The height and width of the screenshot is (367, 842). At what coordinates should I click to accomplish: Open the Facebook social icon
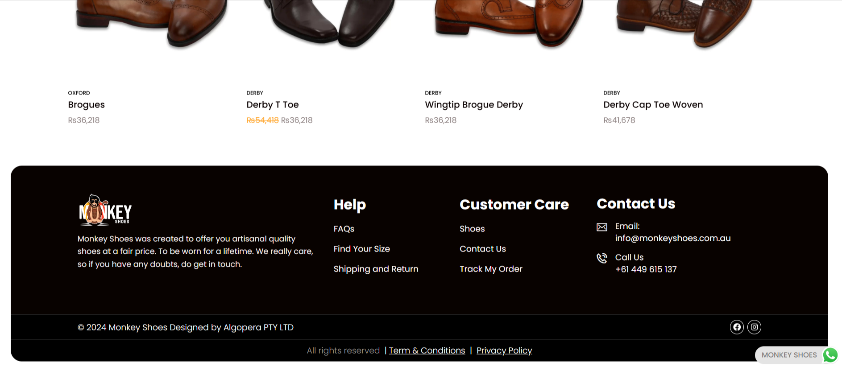[x=737, y=327]
